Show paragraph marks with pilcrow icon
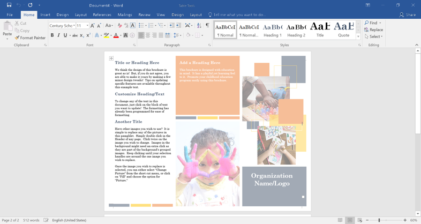 click(207, 26)
